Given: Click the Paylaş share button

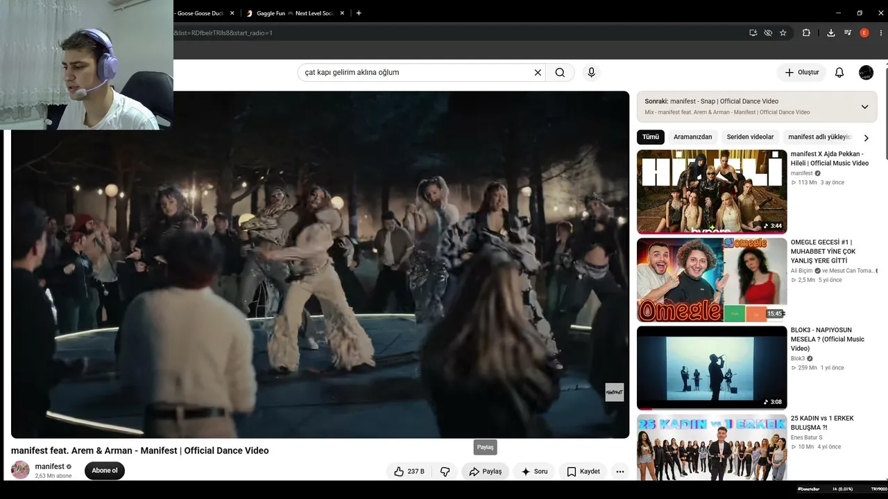Looking at the screenshot, I should (x=486, y=471).
